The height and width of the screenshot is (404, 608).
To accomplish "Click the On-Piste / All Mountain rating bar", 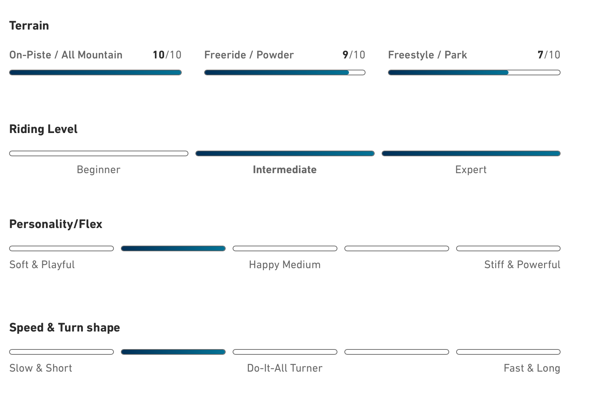I will pos(95,72).
